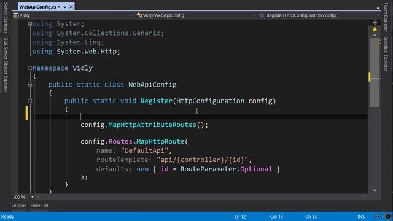Close the WebApiConfig.cs tab
This screenshot has height=221, width=393.
[x=71, y=7]
